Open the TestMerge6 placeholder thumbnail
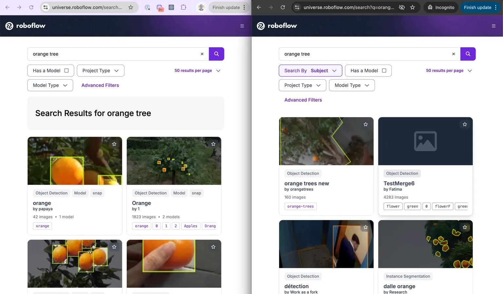 (425, 141)
